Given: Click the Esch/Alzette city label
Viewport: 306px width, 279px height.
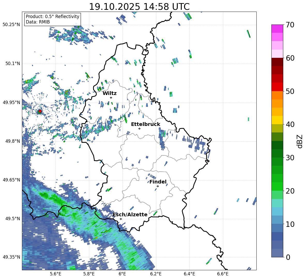Looking at the screenshot, I should (130, 214).
